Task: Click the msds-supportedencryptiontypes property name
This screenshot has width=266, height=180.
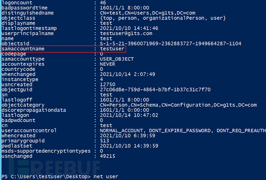Action: pyautogui.click(x=46, y=151)
